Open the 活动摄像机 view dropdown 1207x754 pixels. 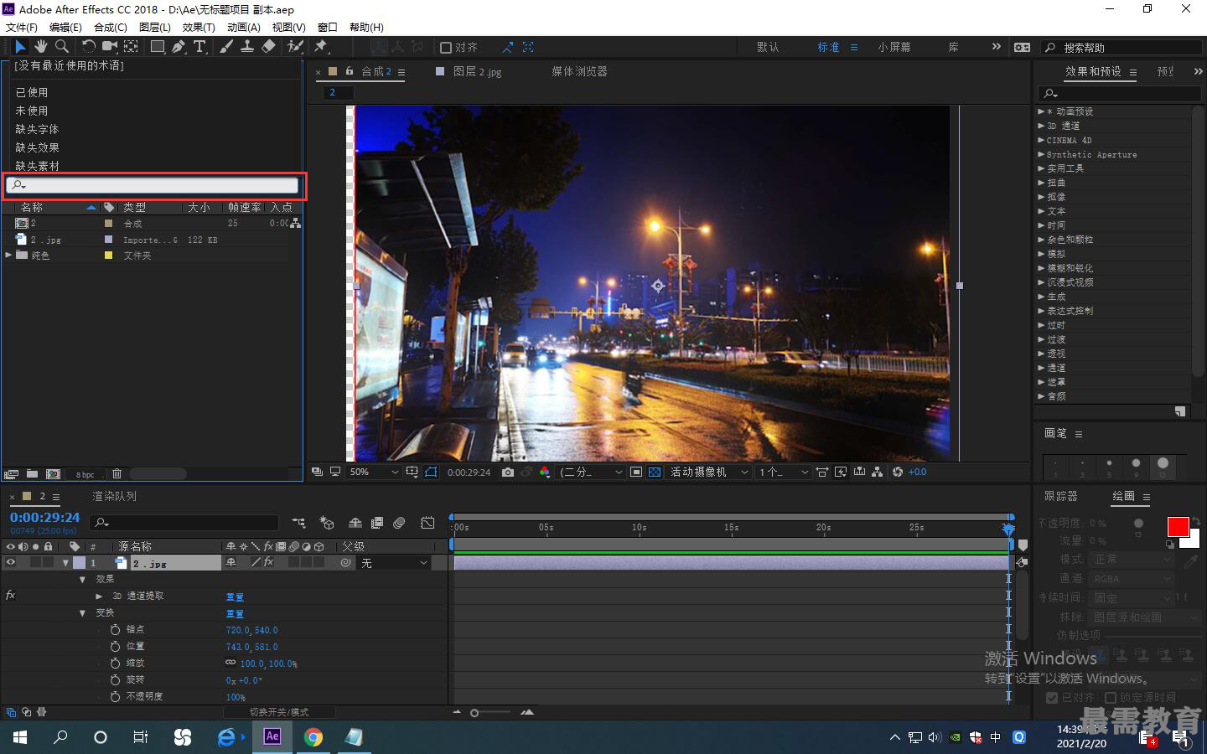(x=708, y=473)
